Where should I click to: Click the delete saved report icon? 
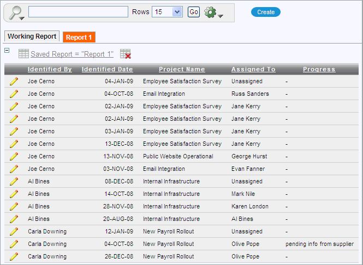pos(126,54)
